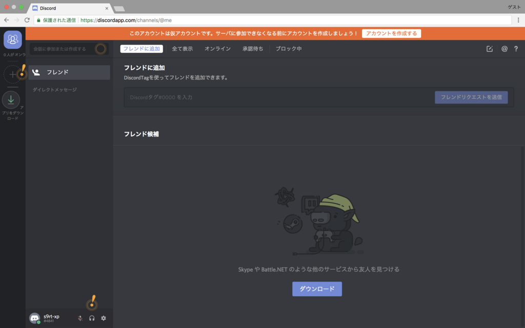525x328 pixels.
Task: Click the s9rt-xp user avatar
Action: pyautogui.click(x=34, y=318)
